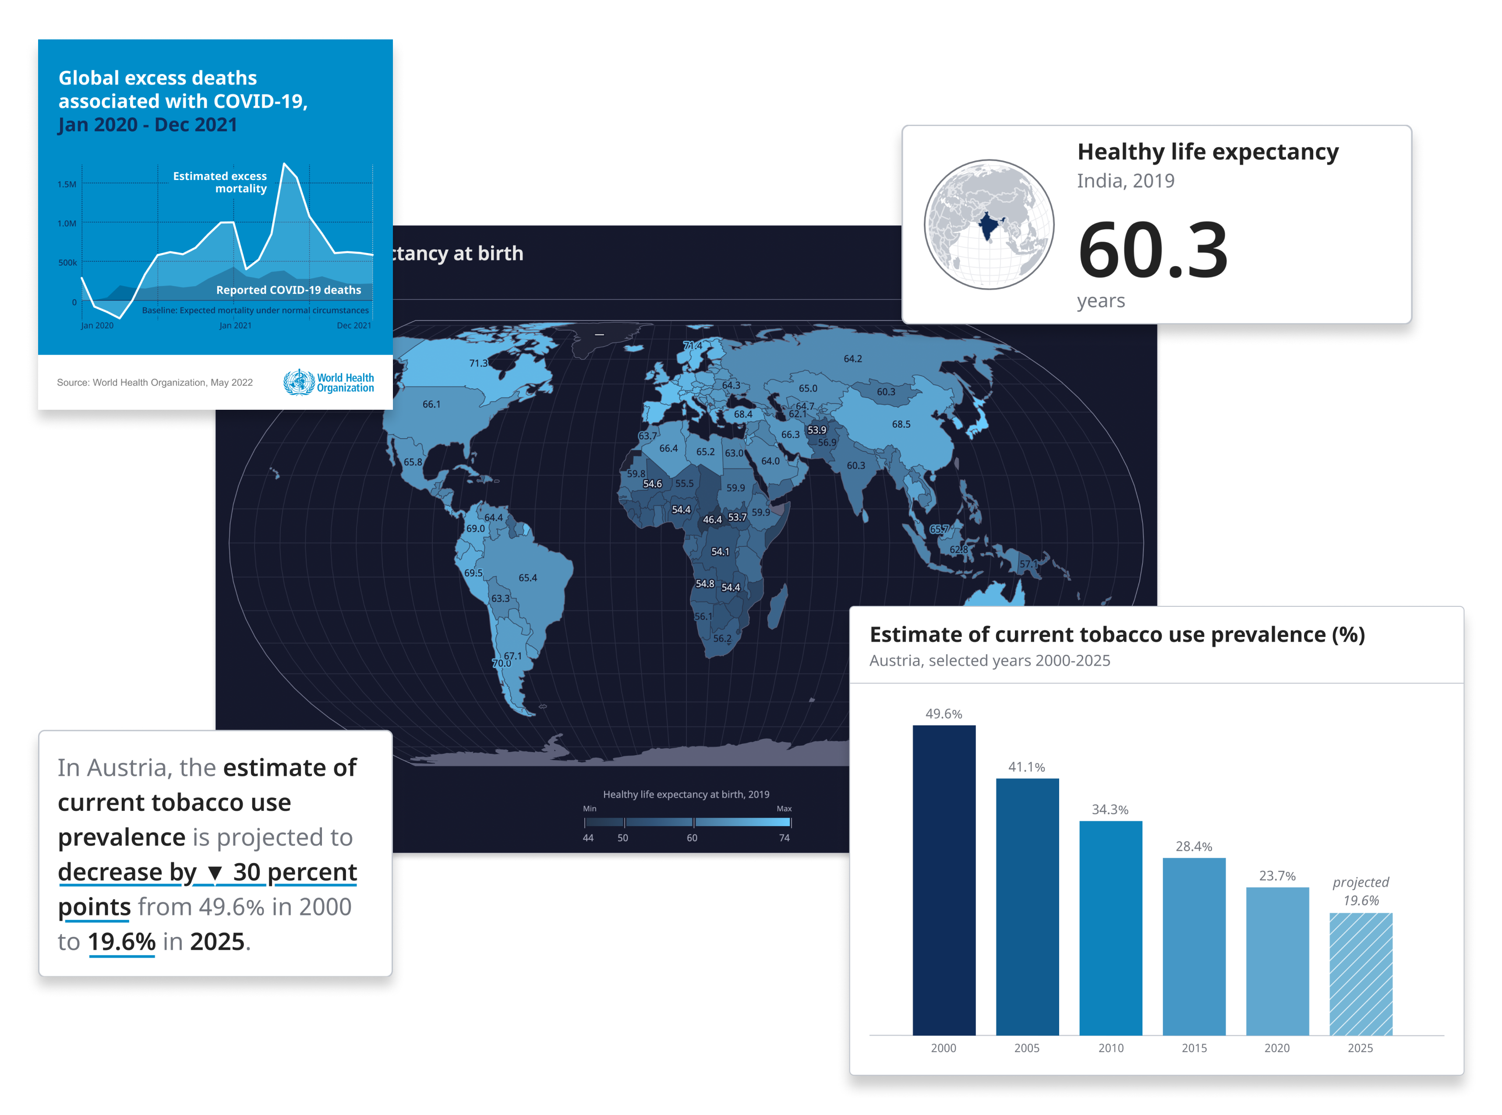Screen dimensions: 1502x1115
Task: Click China's 68.5 label on map
Action: (x=901, y=425)
